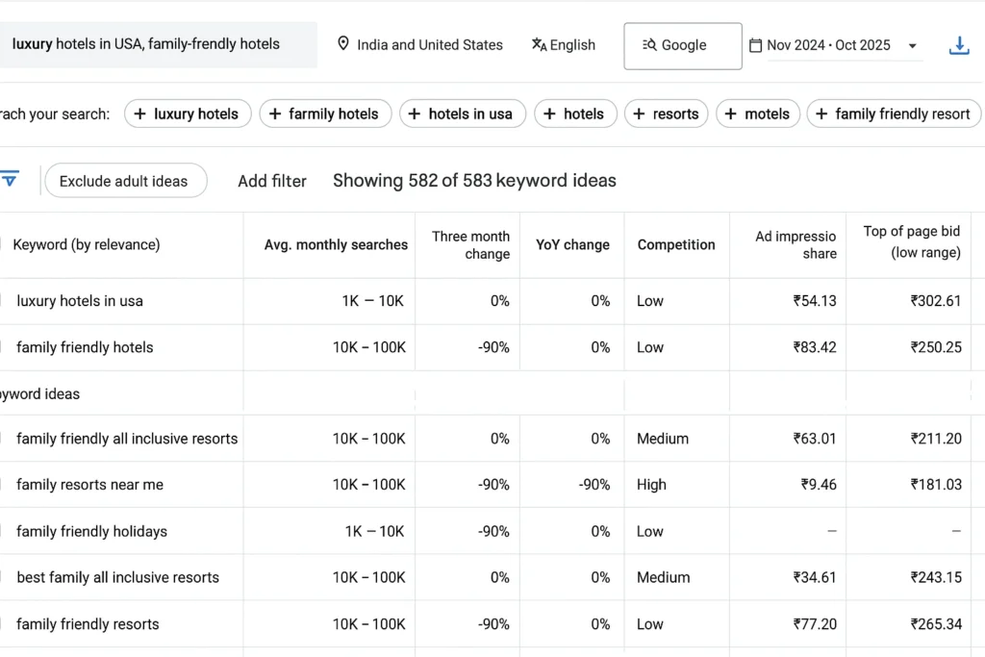Click the blue download keywords icon
Image resolution: width=985 pixels, height=657 pixels.
tap(959, 45)
